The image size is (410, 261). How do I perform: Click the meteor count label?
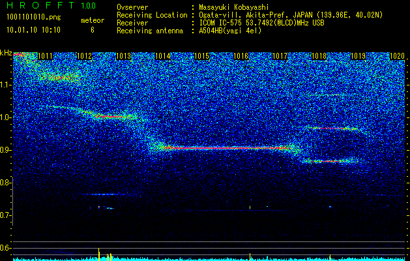pyautogui.click(x=93, y=20)
